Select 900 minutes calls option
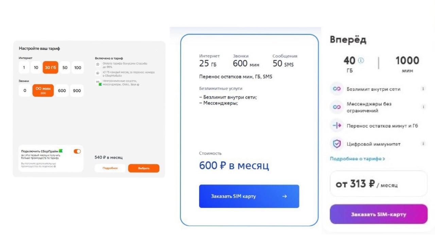Viewport: 435px width, 244px height. click(x=77, y=91)
